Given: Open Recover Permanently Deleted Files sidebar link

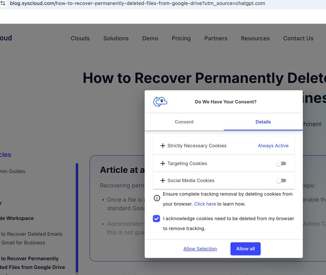Looking at the screenshot, I should [32, 263].
